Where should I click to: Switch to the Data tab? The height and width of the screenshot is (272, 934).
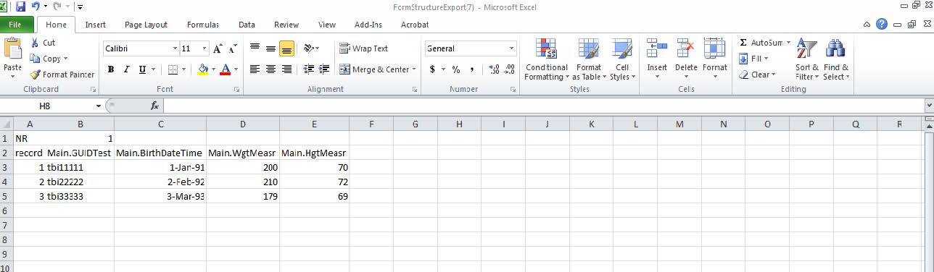tap(247, 25)
